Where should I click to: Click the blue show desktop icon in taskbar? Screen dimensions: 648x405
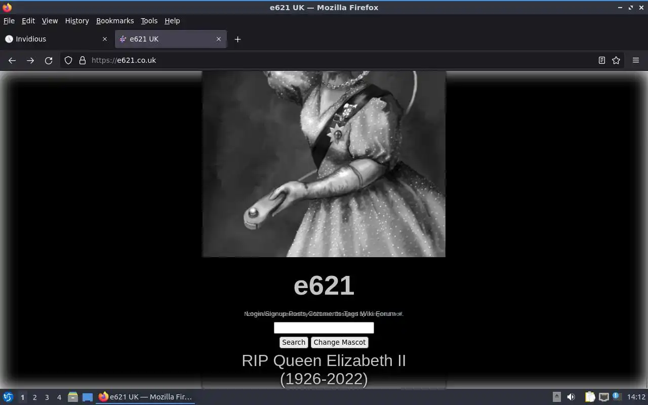[88, 397]
